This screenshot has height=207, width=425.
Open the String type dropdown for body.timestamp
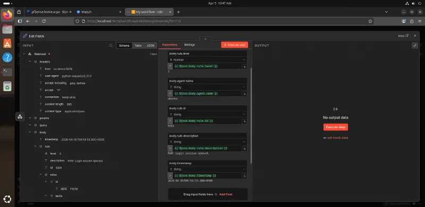207,169
